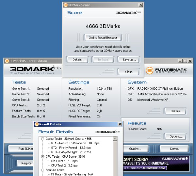
Task: Maximize the 3DMark05 main window
Action: pos(185,61)
